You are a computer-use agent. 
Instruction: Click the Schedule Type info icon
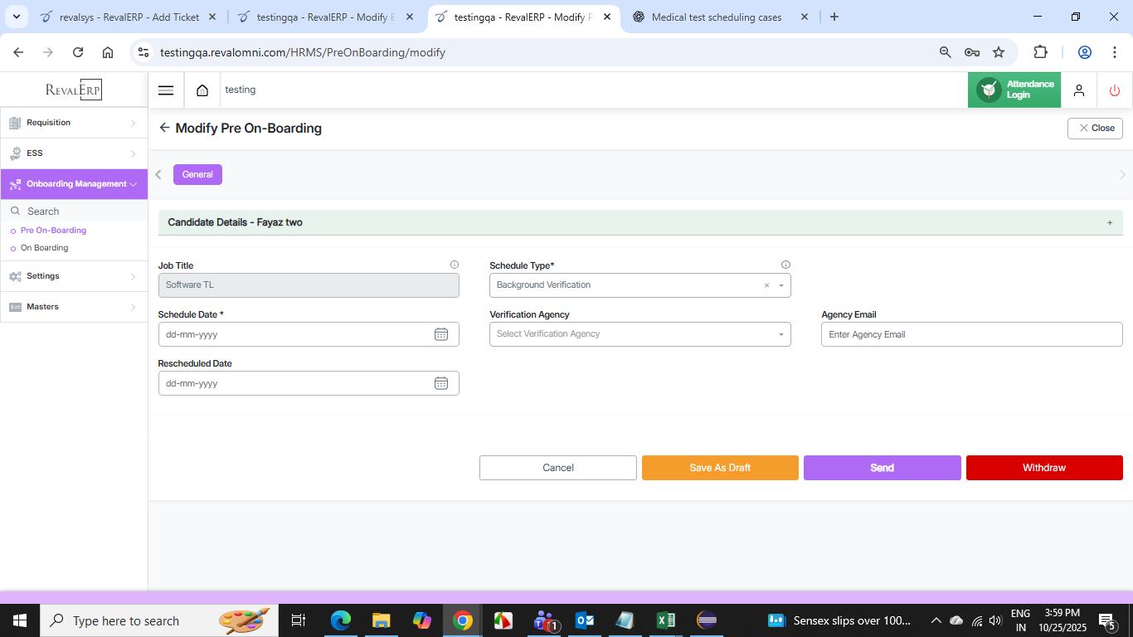pyautogui.click(x=785, y=265)
